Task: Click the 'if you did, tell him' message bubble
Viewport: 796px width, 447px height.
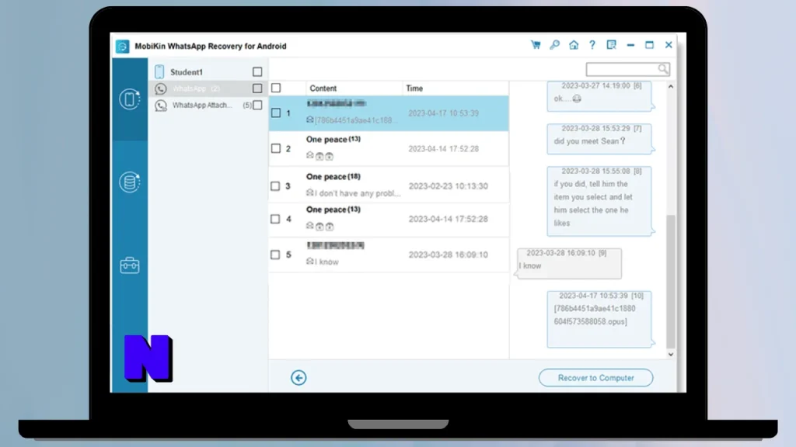Action: [x=600, y=201]
